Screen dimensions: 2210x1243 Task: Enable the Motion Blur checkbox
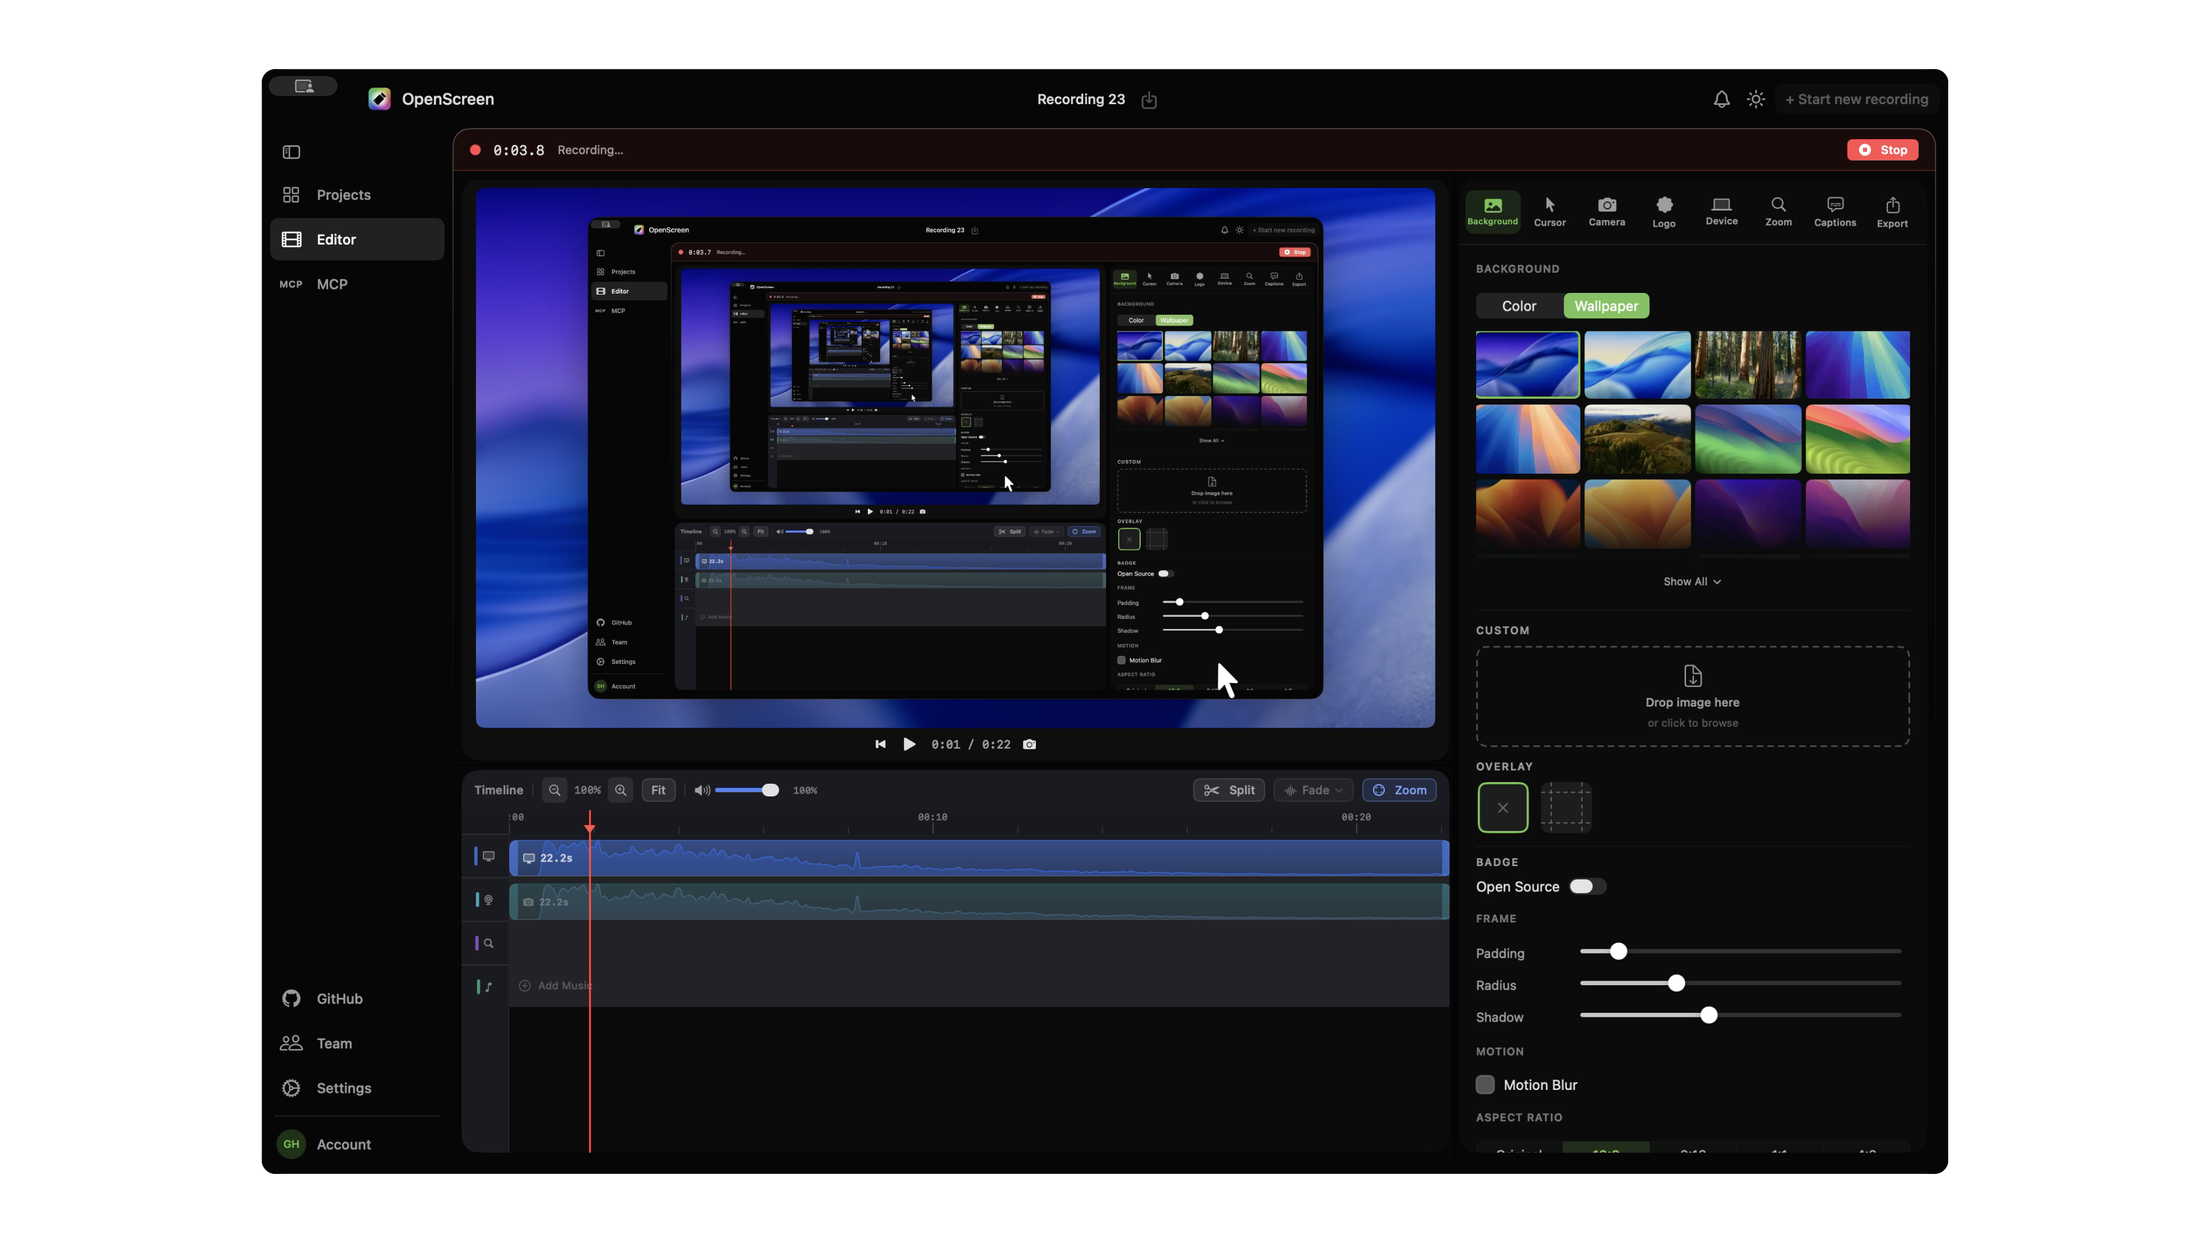(1485, 1085)
